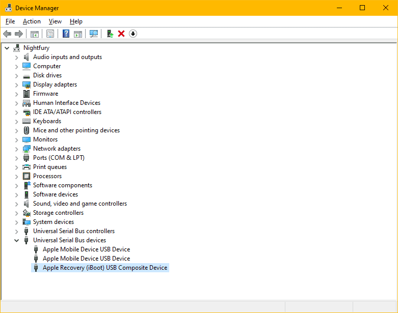
Task: Click the Nightfury computer icon
Action: click(x=17, y=48)
